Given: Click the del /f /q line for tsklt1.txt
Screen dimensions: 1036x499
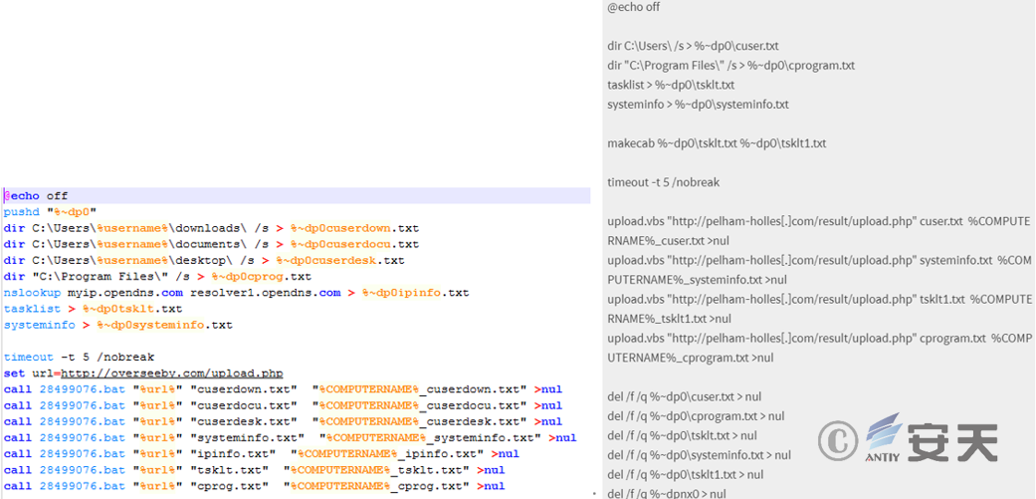Looking at the screenshot, I should click(685, 474).
